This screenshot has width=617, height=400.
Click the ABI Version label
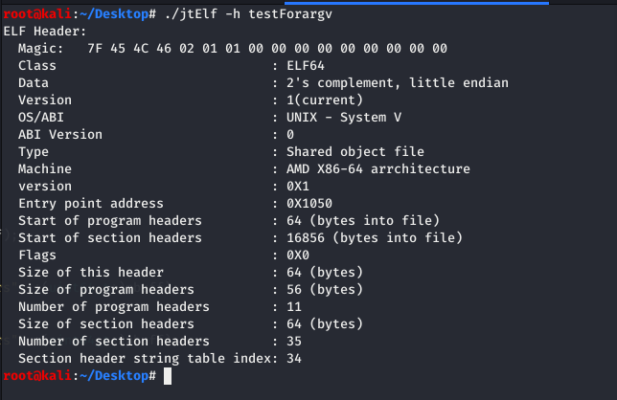59,134
